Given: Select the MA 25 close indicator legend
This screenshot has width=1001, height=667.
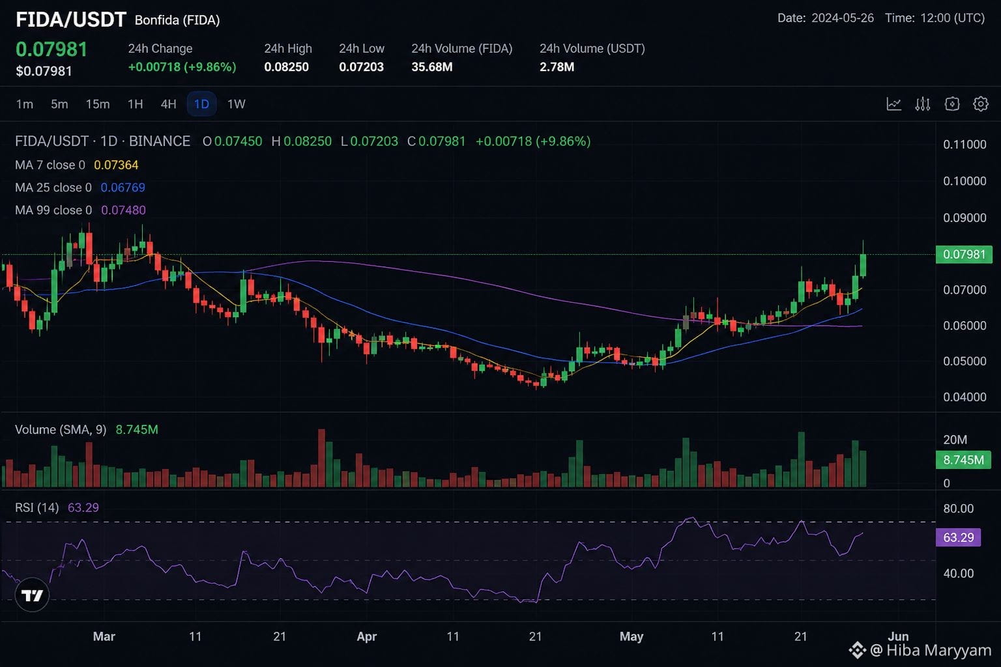Looking at the screenshot, I should click(x=53, y=188).
